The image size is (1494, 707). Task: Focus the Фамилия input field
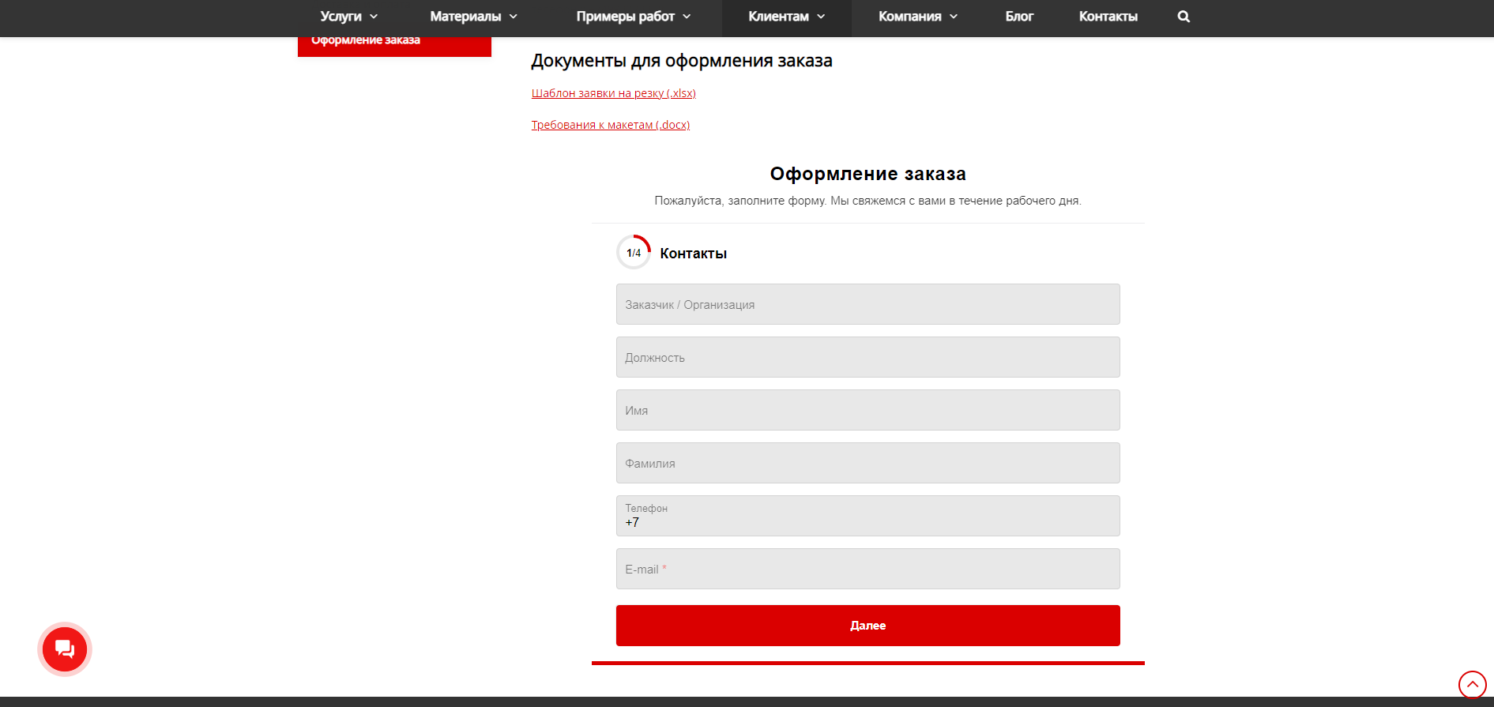868,463
